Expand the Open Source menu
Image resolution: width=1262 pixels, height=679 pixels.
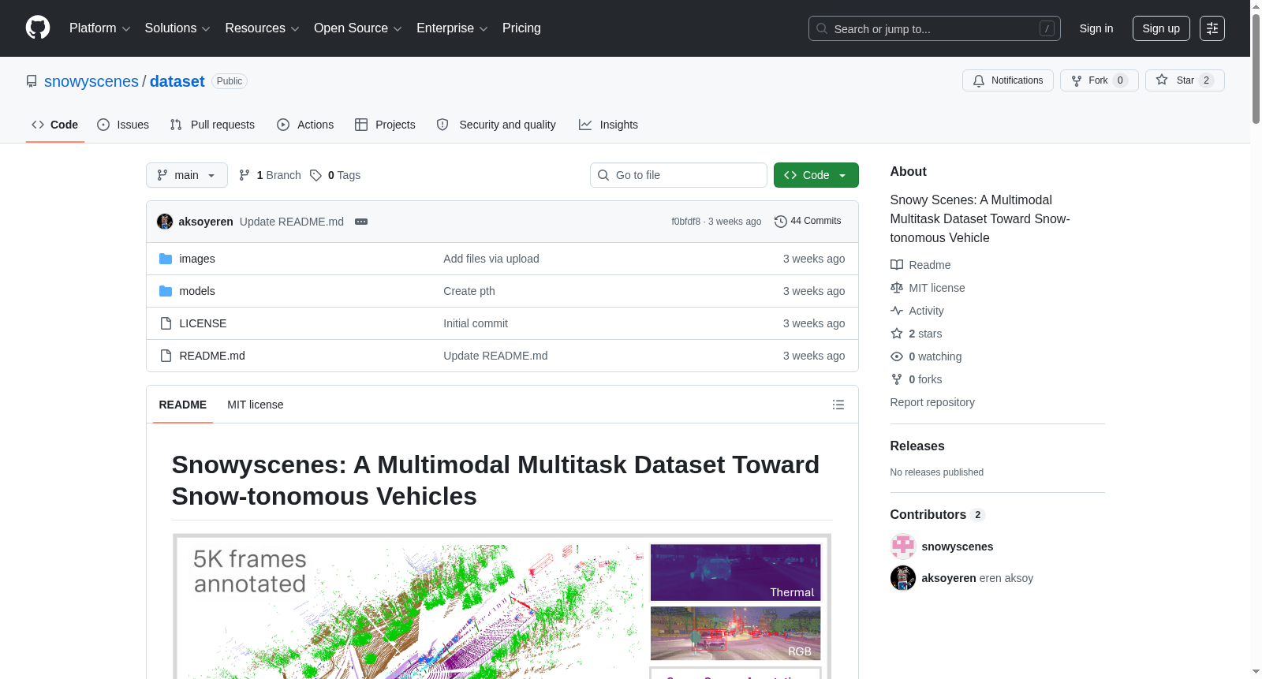(358, 28)
